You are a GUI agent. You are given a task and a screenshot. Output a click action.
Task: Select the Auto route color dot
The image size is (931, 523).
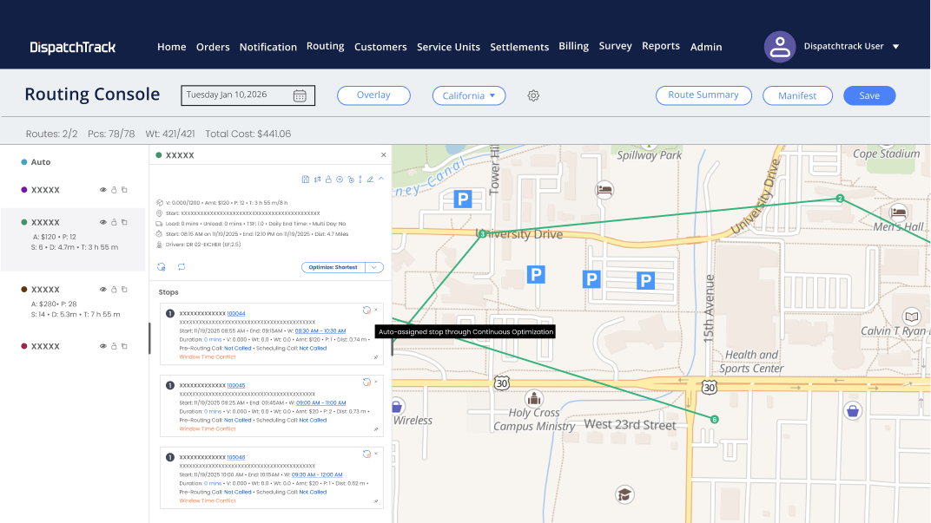click(x=23, y=162)
